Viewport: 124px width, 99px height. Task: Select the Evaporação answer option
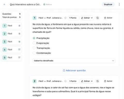(41, 43)
